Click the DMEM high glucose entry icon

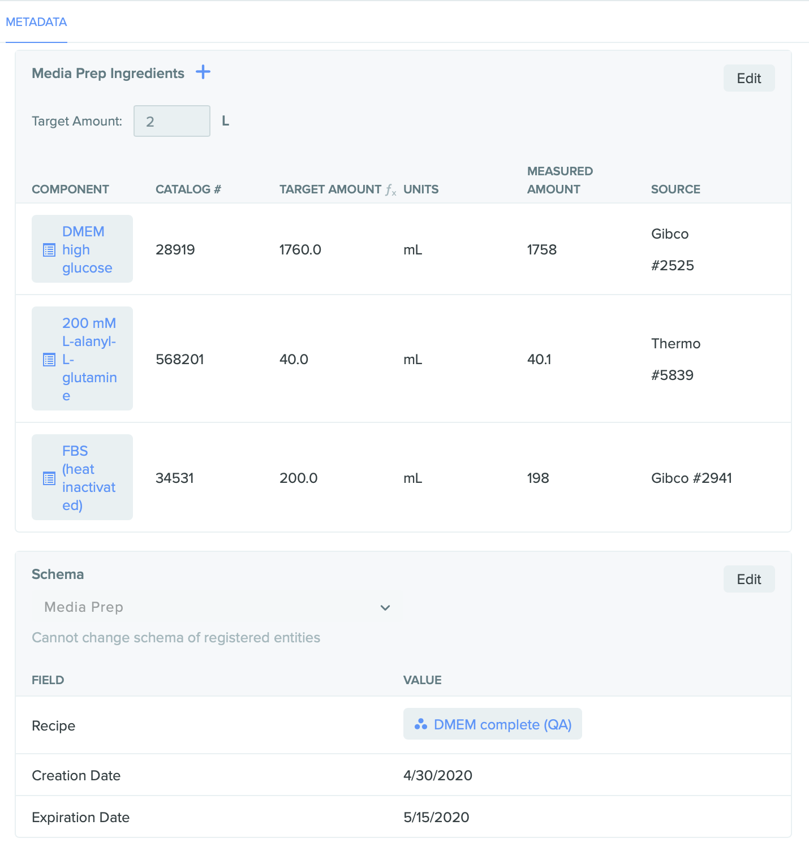pos(49,250)
